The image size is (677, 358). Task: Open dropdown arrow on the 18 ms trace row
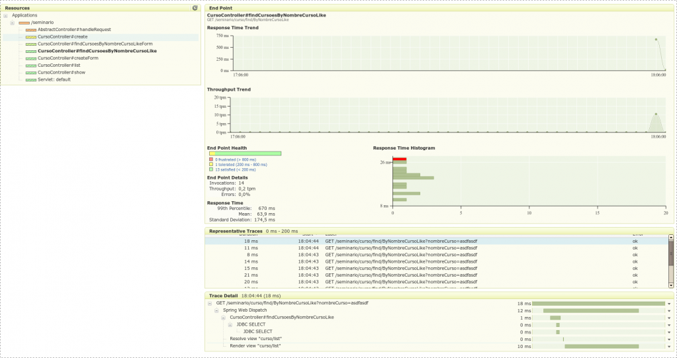(667, 303)
